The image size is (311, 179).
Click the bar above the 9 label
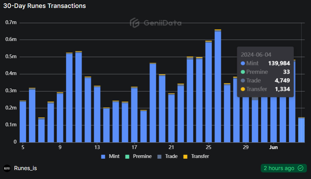(60, 117)
